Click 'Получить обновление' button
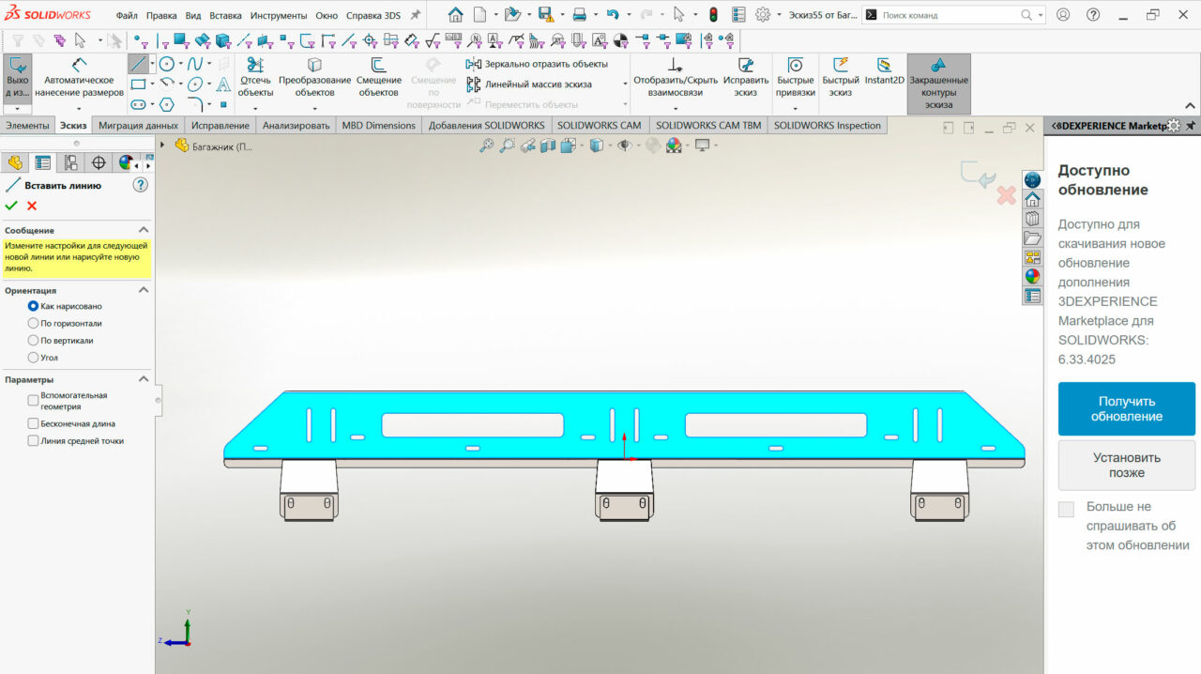This screenshot has height=674, width=1201. (x=1126, y=408)
